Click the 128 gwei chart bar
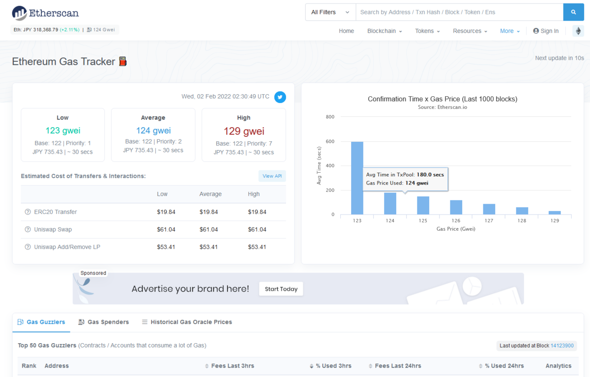590x377 pixels. click(522, 211)
